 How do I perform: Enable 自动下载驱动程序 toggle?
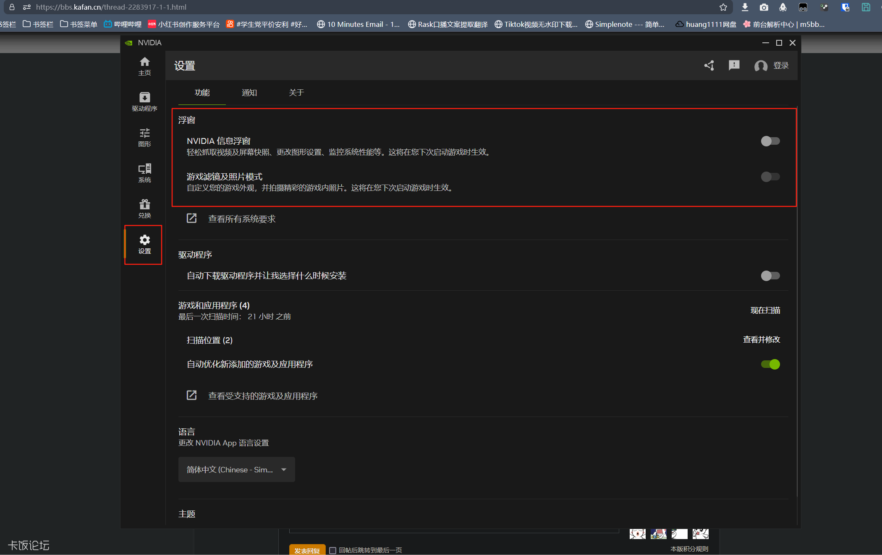770,276
